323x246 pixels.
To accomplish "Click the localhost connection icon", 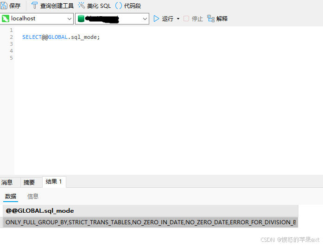I will 6,18.
